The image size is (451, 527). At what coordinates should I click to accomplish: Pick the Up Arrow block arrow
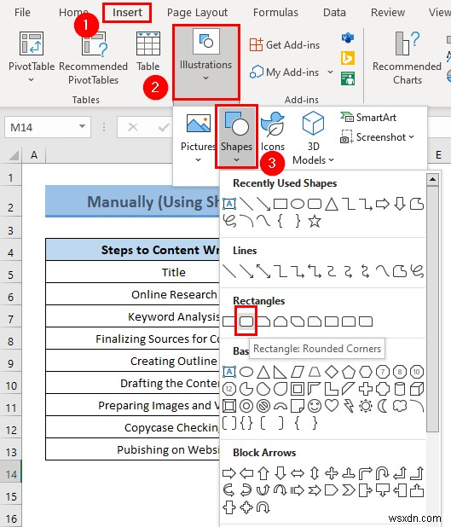pos(263,473)
